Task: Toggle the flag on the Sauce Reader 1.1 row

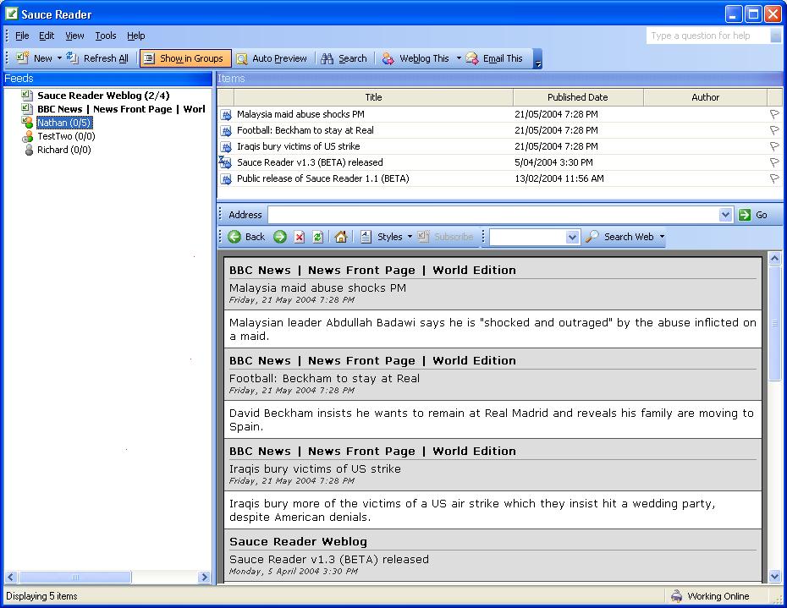Action: [x=774, y=178]
